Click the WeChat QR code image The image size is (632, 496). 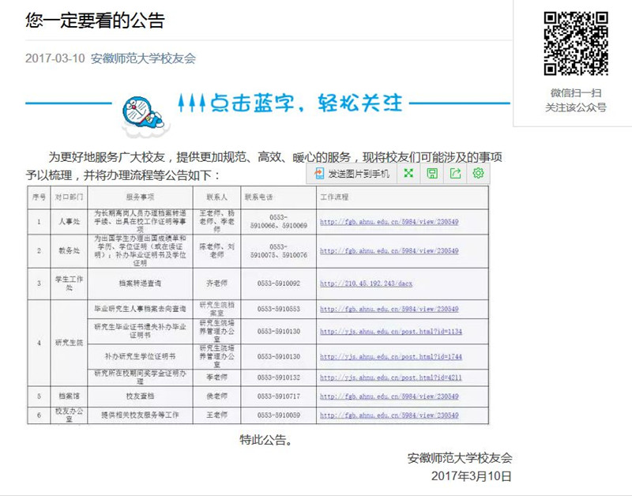pos(573,44)
